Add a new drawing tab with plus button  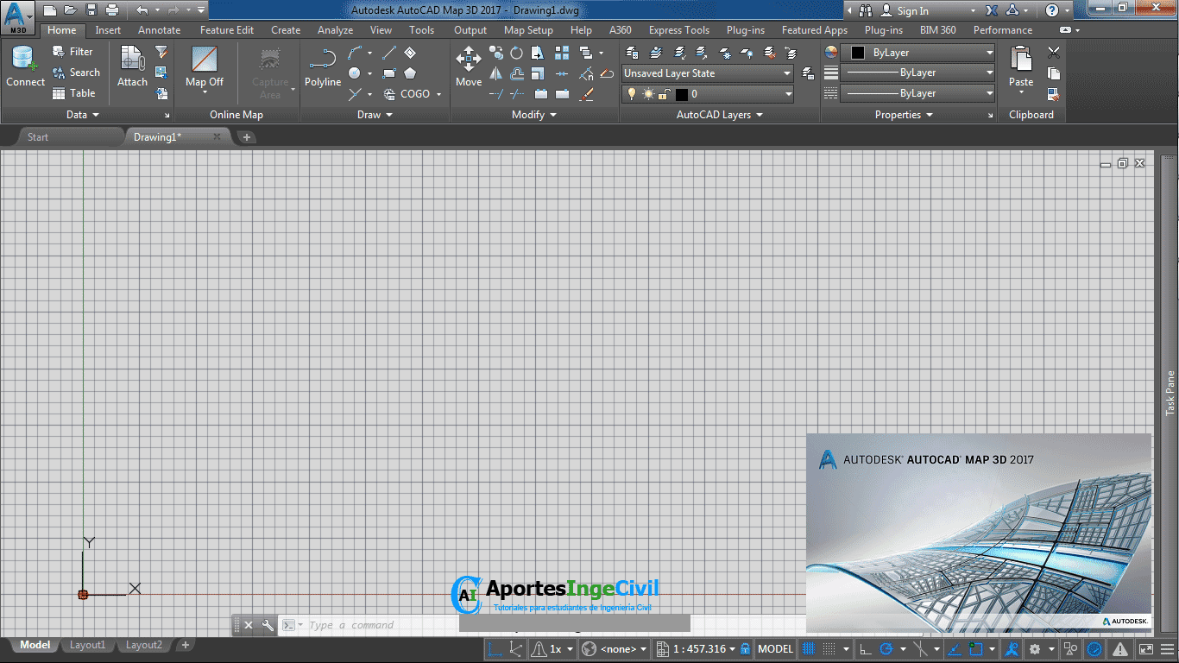247,137
